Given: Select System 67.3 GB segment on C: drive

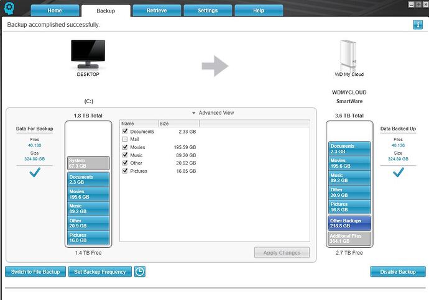Looking at the screenshot, I should tap(88, 163).
